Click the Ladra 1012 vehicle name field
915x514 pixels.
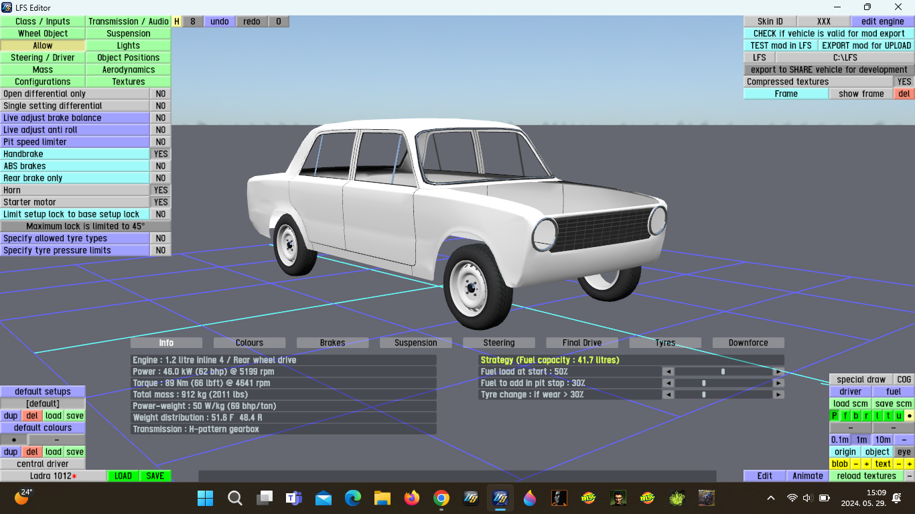[x=54, y=476]
